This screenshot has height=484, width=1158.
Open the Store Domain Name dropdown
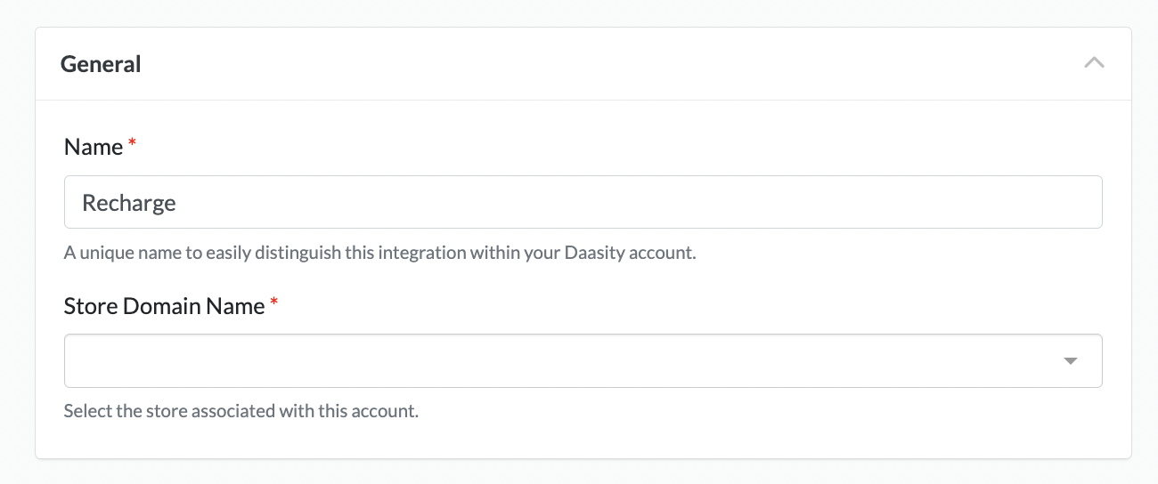(x=583, y=360)
